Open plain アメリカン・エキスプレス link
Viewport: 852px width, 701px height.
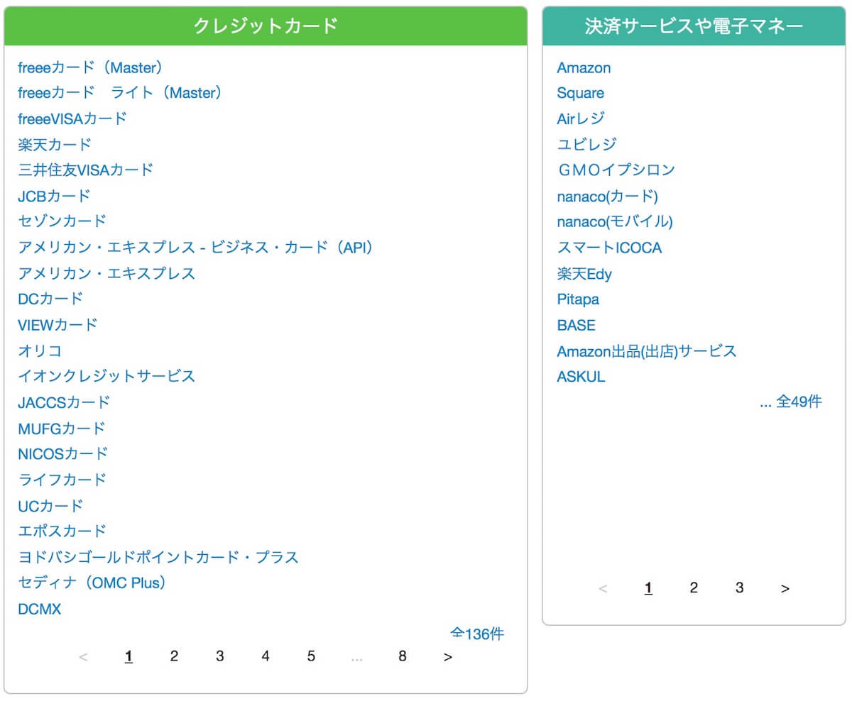coord(106,273)
